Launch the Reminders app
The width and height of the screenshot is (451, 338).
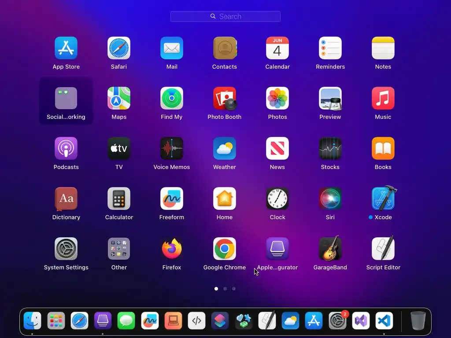(x=330, y=48)
